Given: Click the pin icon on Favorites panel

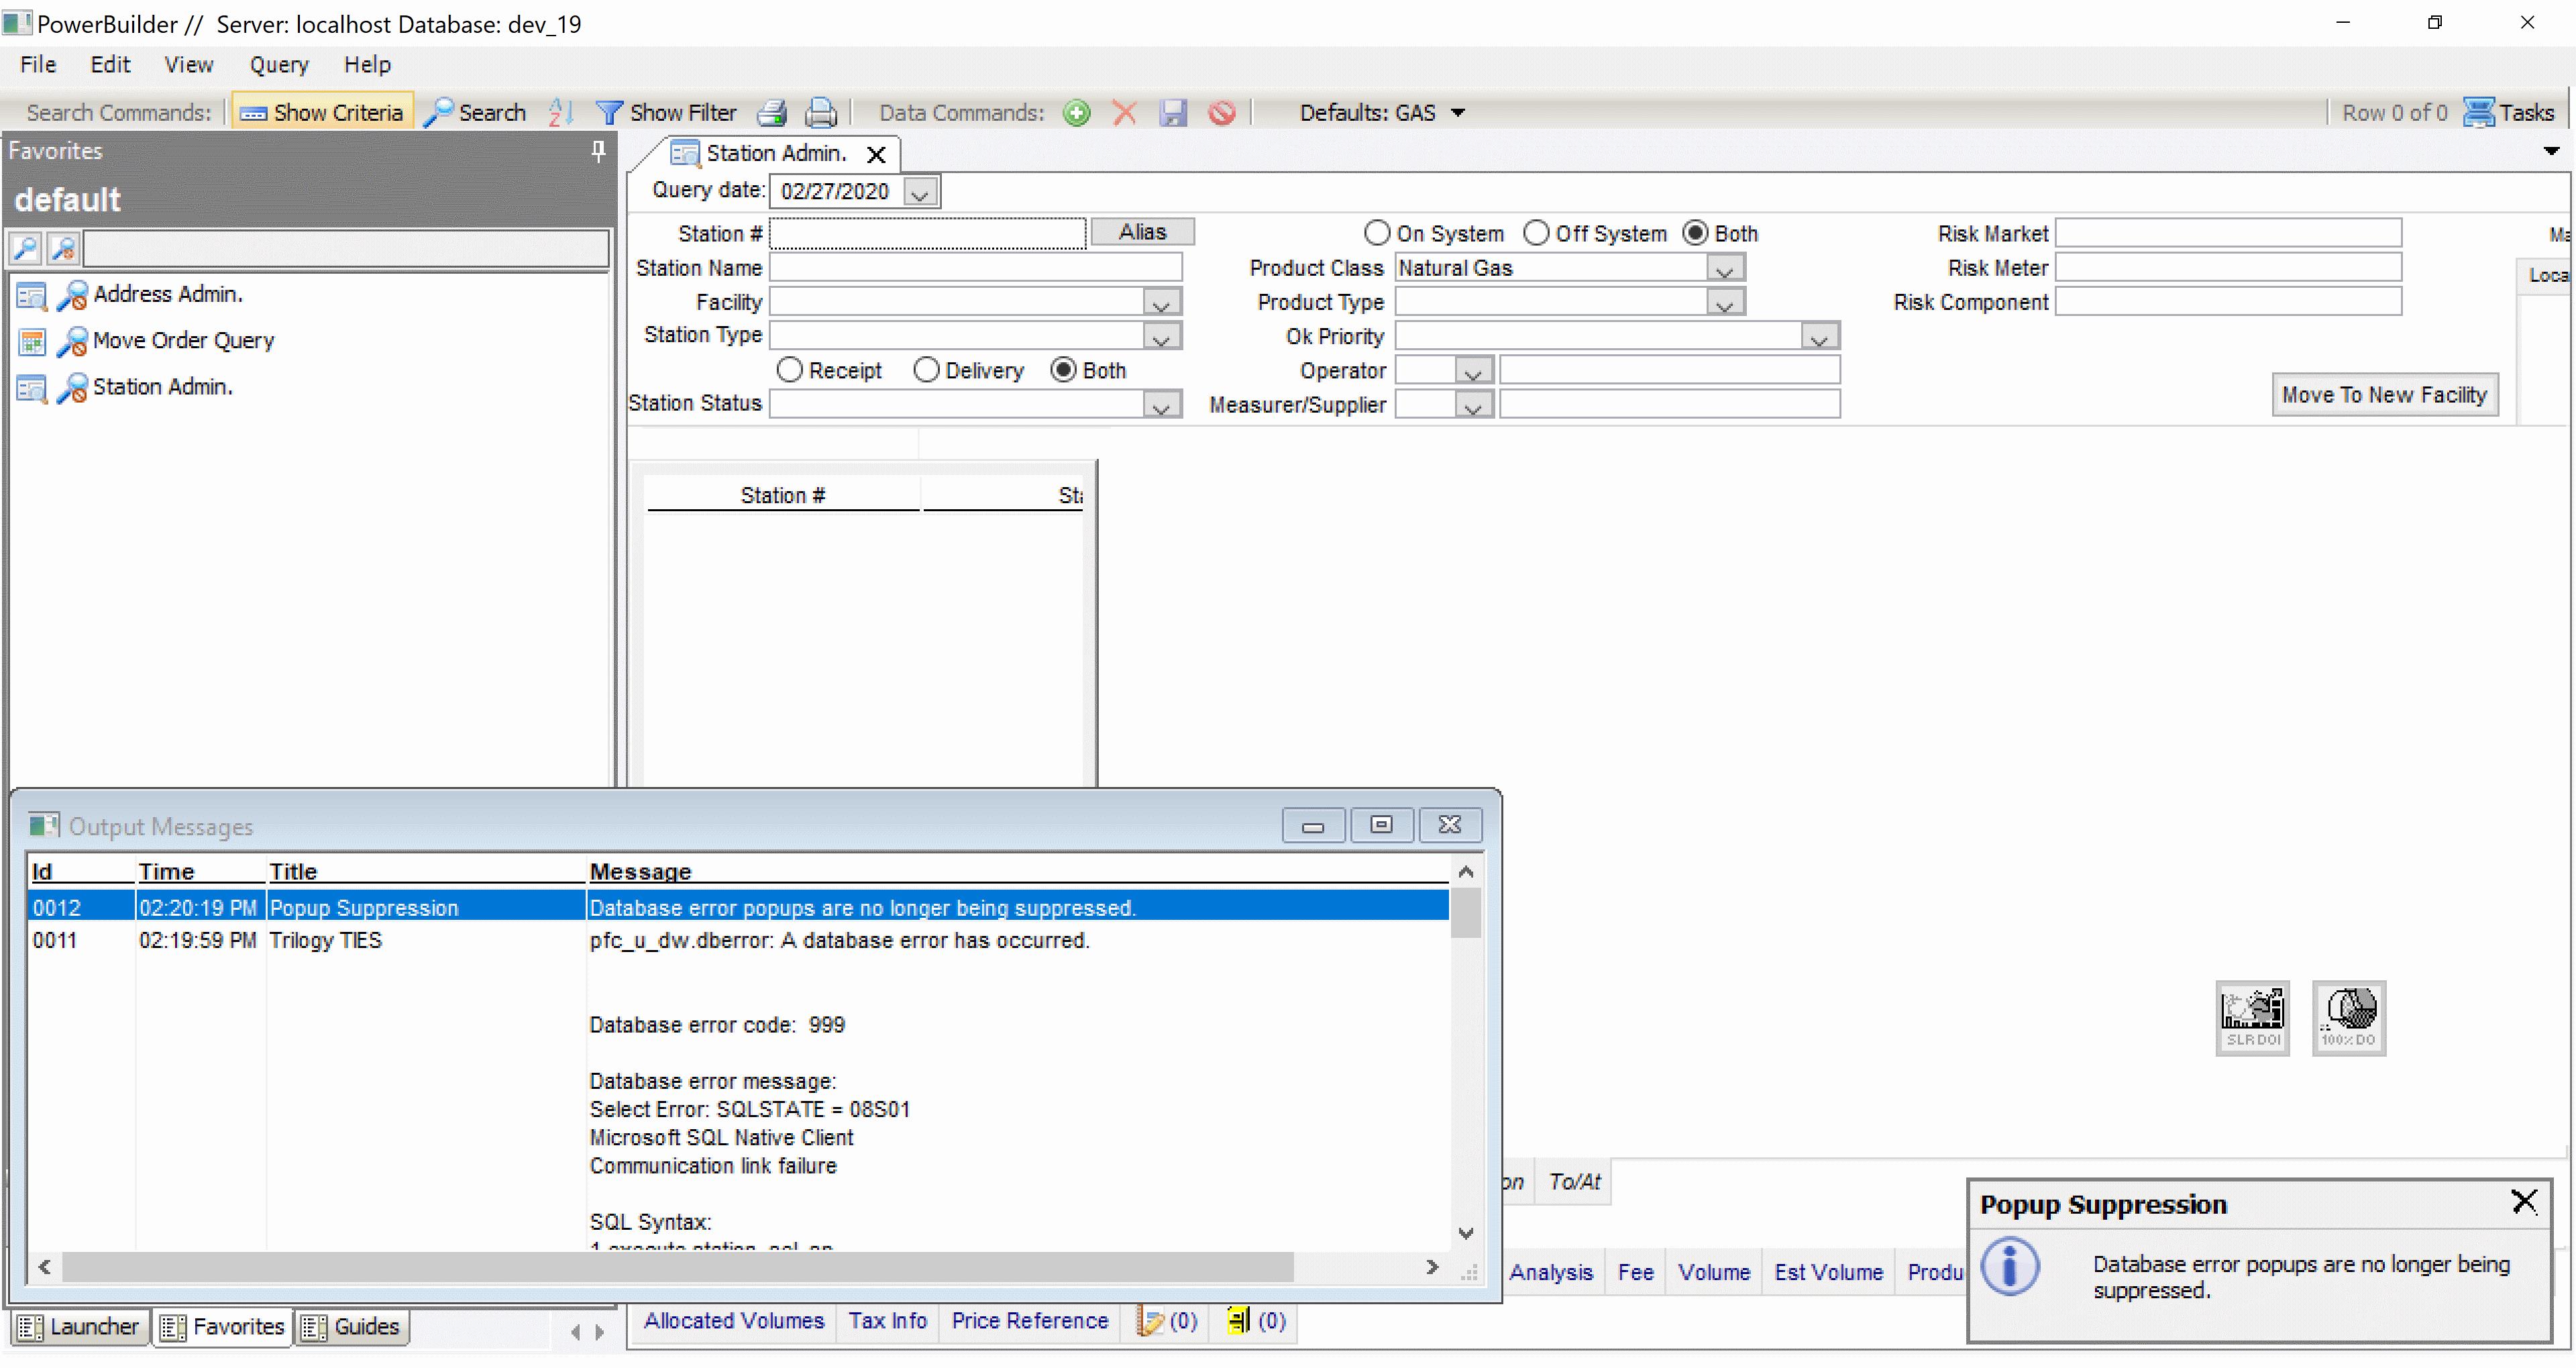Looking at the screenshot, I should tap(598, 151).
